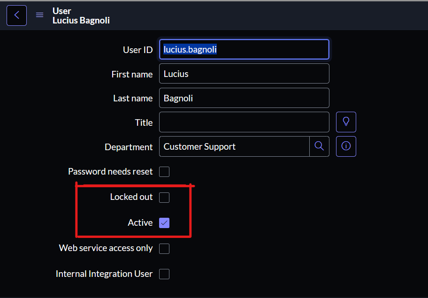Click the empty Title input field
Viewport: 428px width, 298px height.
pyautogui.click(x=244, y=122)
